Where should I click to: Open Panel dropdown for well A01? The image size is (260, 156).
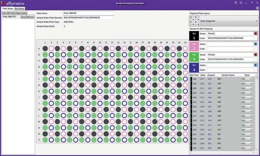tap(247, 79)
